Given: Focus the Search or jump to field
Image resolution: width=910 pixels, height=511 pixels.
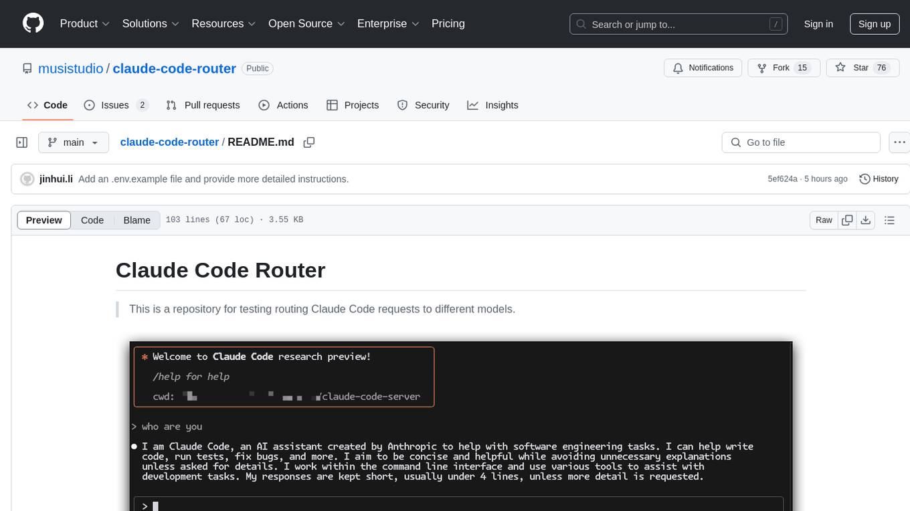Looking at the screenshot, I should click(x=678, y=24).
